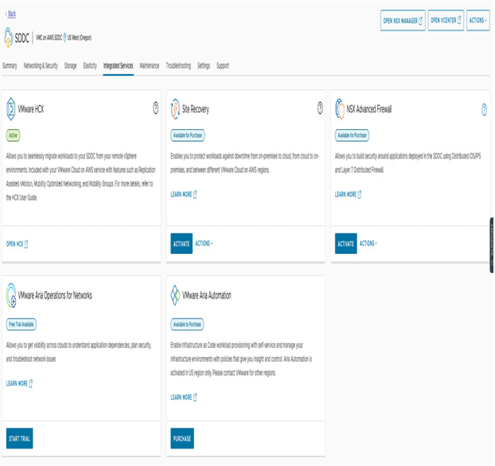Click the VMware HCX service icon
495x466 pixels.
(10, 109)
